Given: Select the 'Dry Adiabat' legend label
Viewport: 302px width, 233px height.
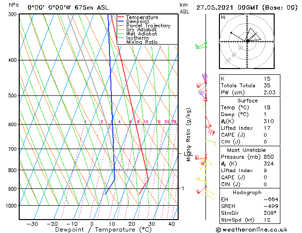Looking at the screenshot, I should coord(141,30).
